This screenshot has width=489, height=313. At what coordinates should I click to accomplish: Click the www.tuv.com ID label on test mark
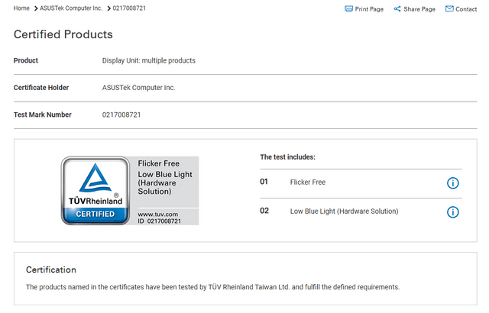pos(159,218)
